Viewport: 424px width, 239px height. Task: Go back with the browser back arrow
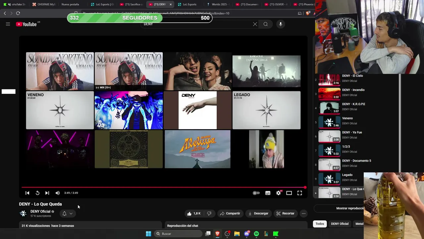tap(5, 13)
